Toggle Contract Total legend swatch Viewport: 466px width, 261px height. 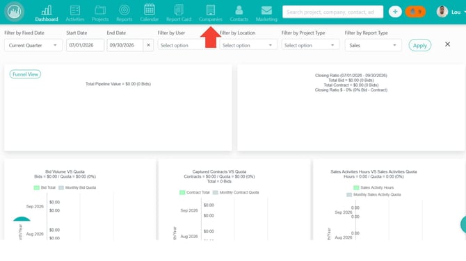(182, 192)
